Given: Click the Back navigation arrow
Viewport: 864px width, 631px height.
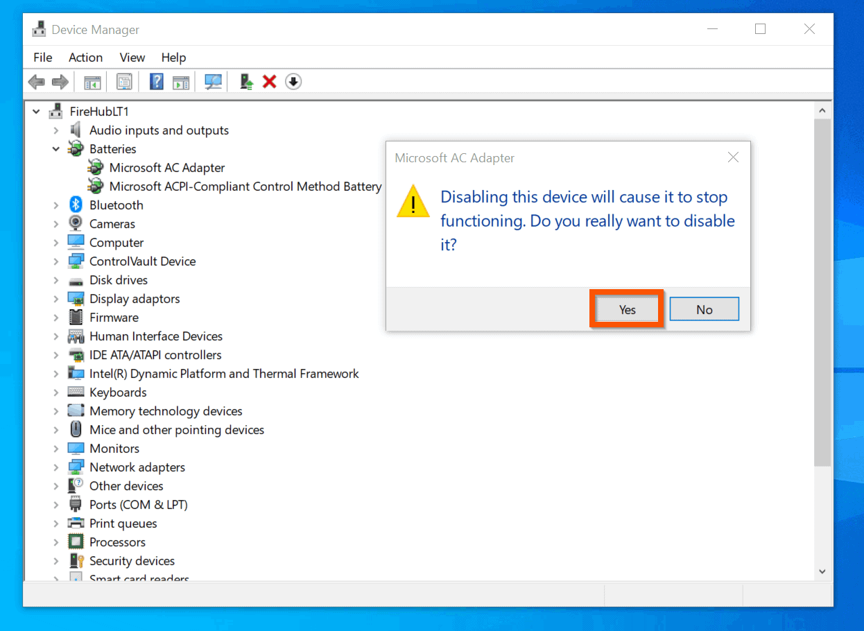Looking at the screenshot, I should tap(36, 81).
